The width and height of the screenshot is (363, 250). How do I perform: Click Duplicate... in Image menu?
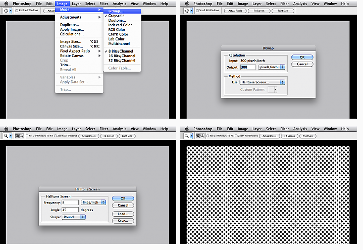click(x=79, y=25)
